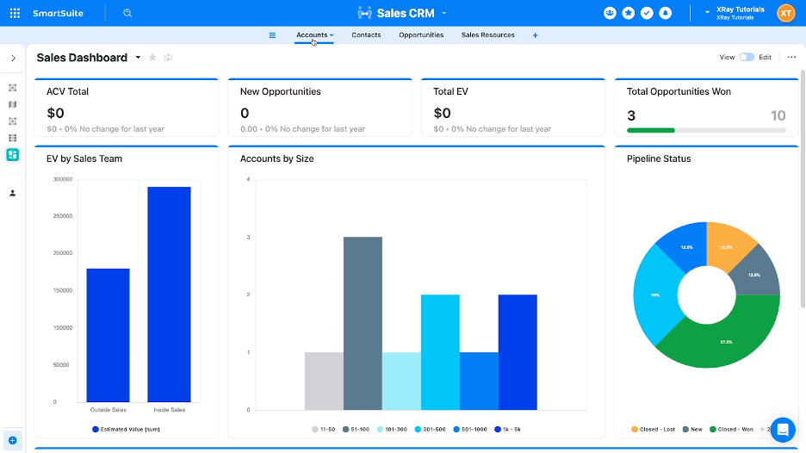Click the person icon in sidebar
This screenshot has width=806, height=453.
coord(13,193)
